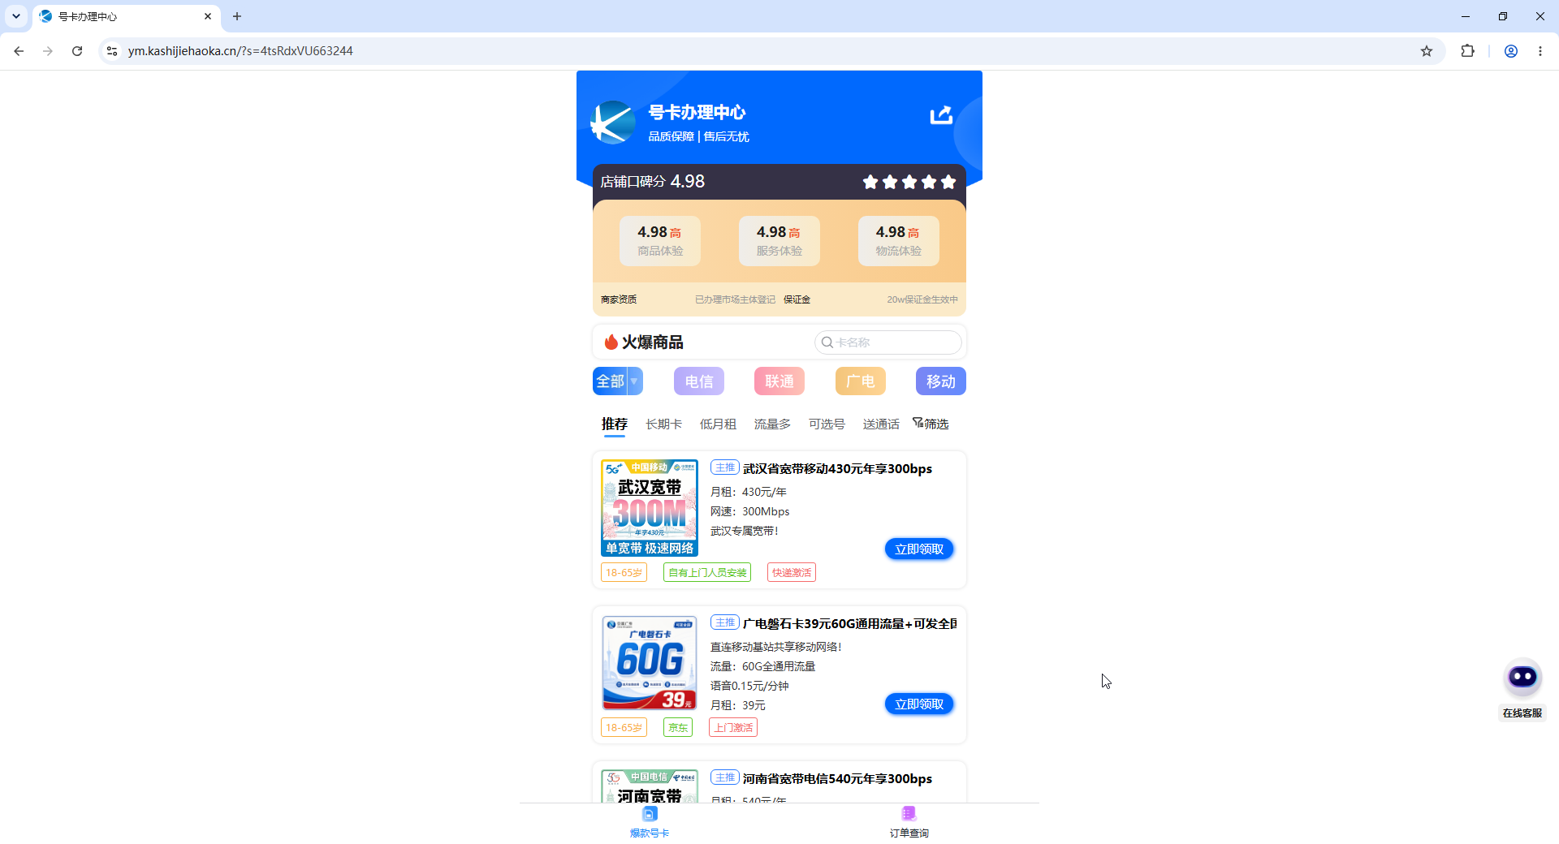The width and height of the screenshot is (1559, 844).
Task: Click the 自有上门人员安装 tag
Action: pyautogui.click(x=707, y=573)
